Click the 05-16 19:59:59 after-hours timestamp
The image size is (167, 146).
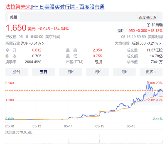(x=133, y=37)
